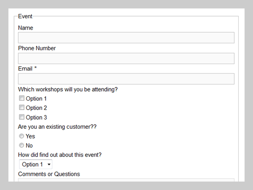Click the 'Are you an existing customer??' question
The image size is (253, 190).
tap(57, 127)
